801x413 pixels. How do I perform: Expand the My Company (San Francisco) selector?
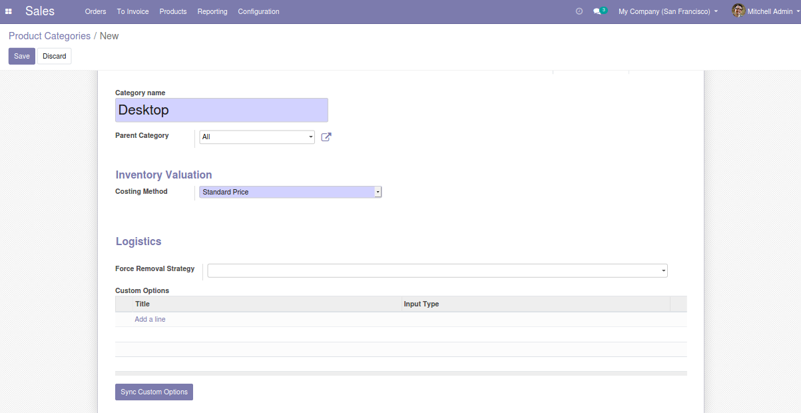[668, 11]
